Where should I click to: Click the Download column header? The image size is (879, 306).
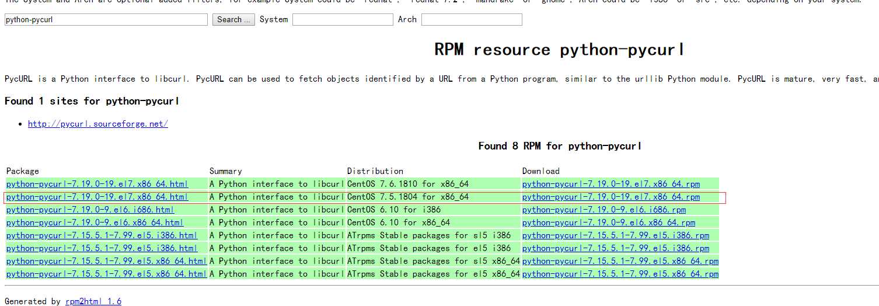(541, 171)
